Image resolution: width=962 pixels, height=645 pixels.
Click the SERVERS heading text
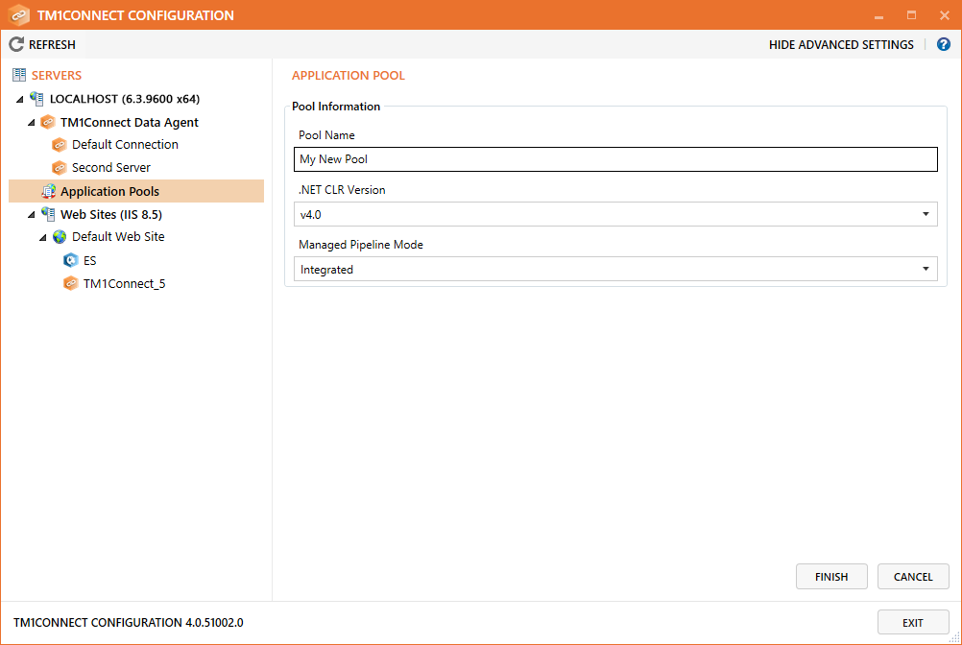coord(57,76)
